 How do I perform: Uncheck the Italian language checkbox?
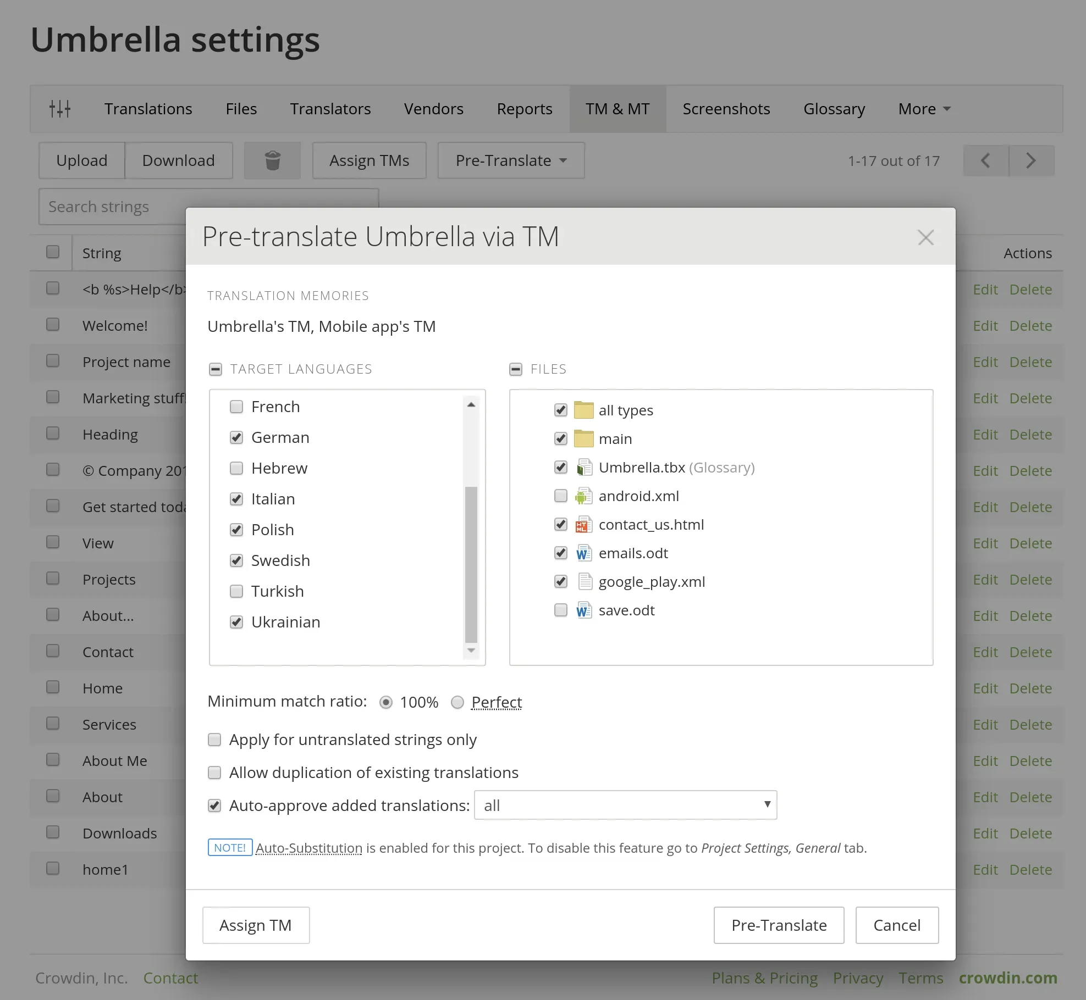tap(236, 499)
